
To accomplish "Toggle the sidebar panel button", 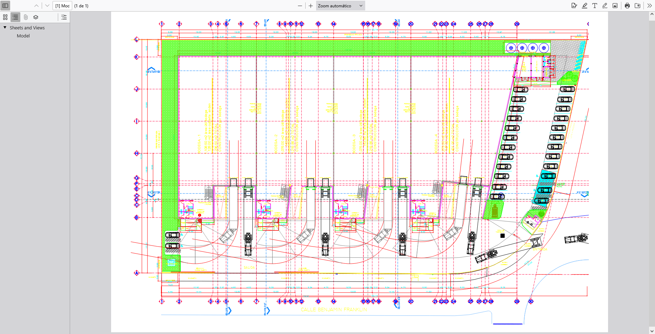I will tap(5, 6).
